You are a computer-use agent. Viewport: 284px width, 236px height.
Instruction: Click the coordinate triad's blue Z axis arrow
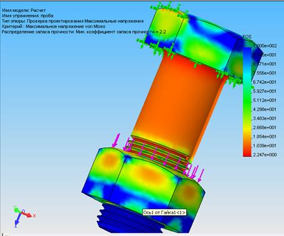pos(17,220)
